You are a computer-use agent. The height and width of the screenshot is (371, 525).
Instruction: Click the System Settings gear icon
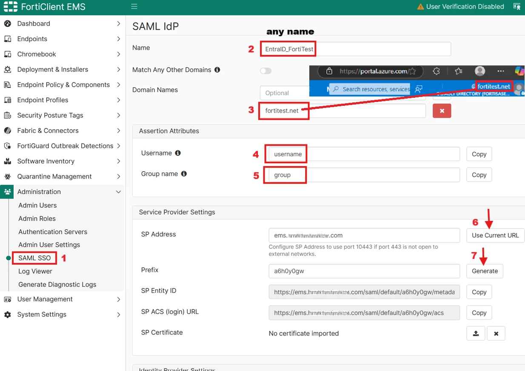pyautogui.click(x=8, y=315)
